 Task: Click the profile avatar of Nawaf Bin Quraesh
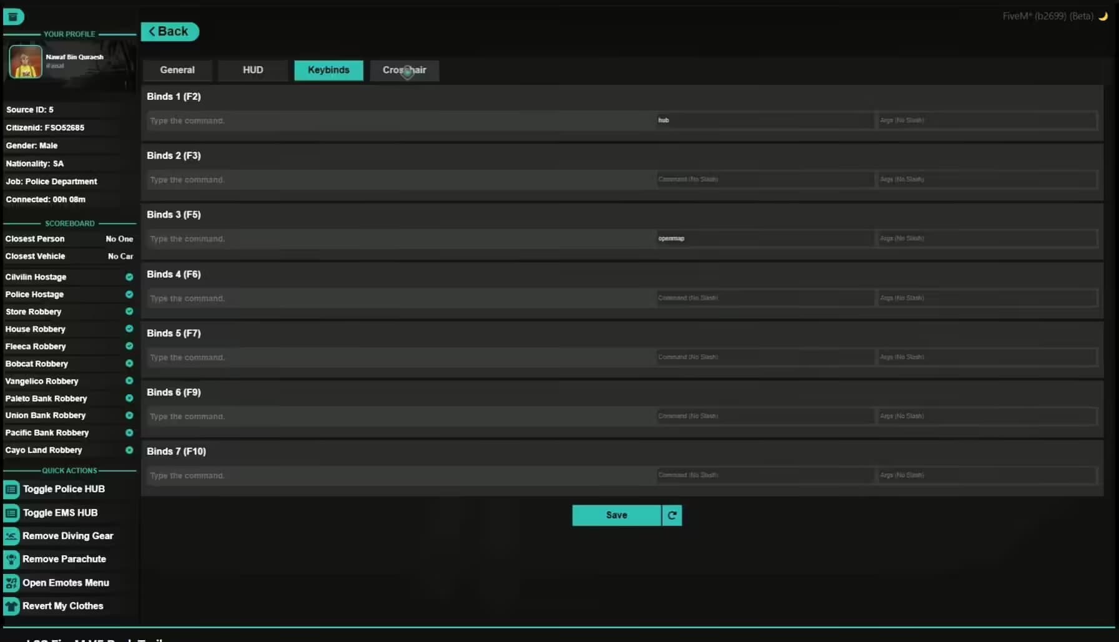coord(25,62)
